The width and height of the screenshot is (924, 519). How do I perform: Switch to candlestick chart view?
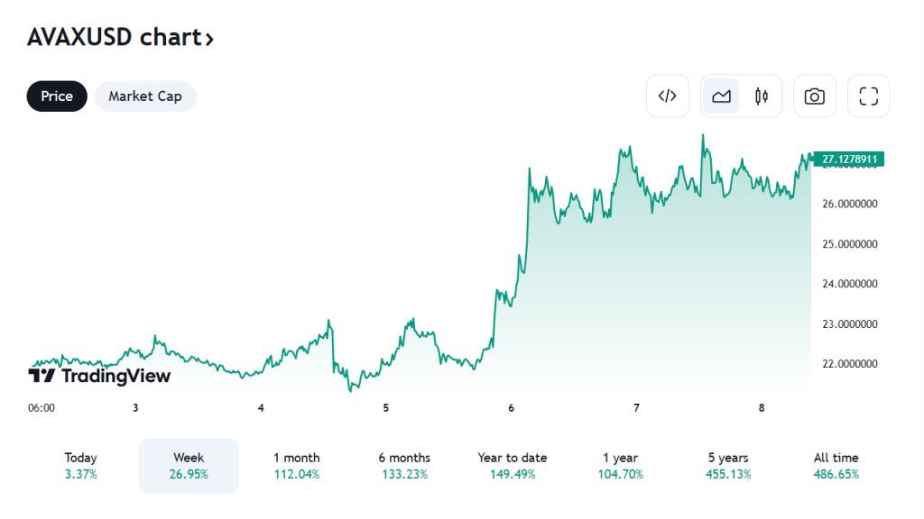[761, 96]
